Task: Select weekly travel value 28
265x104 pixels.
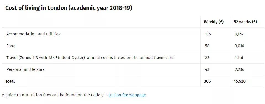Action: click(x=207, y=58)
